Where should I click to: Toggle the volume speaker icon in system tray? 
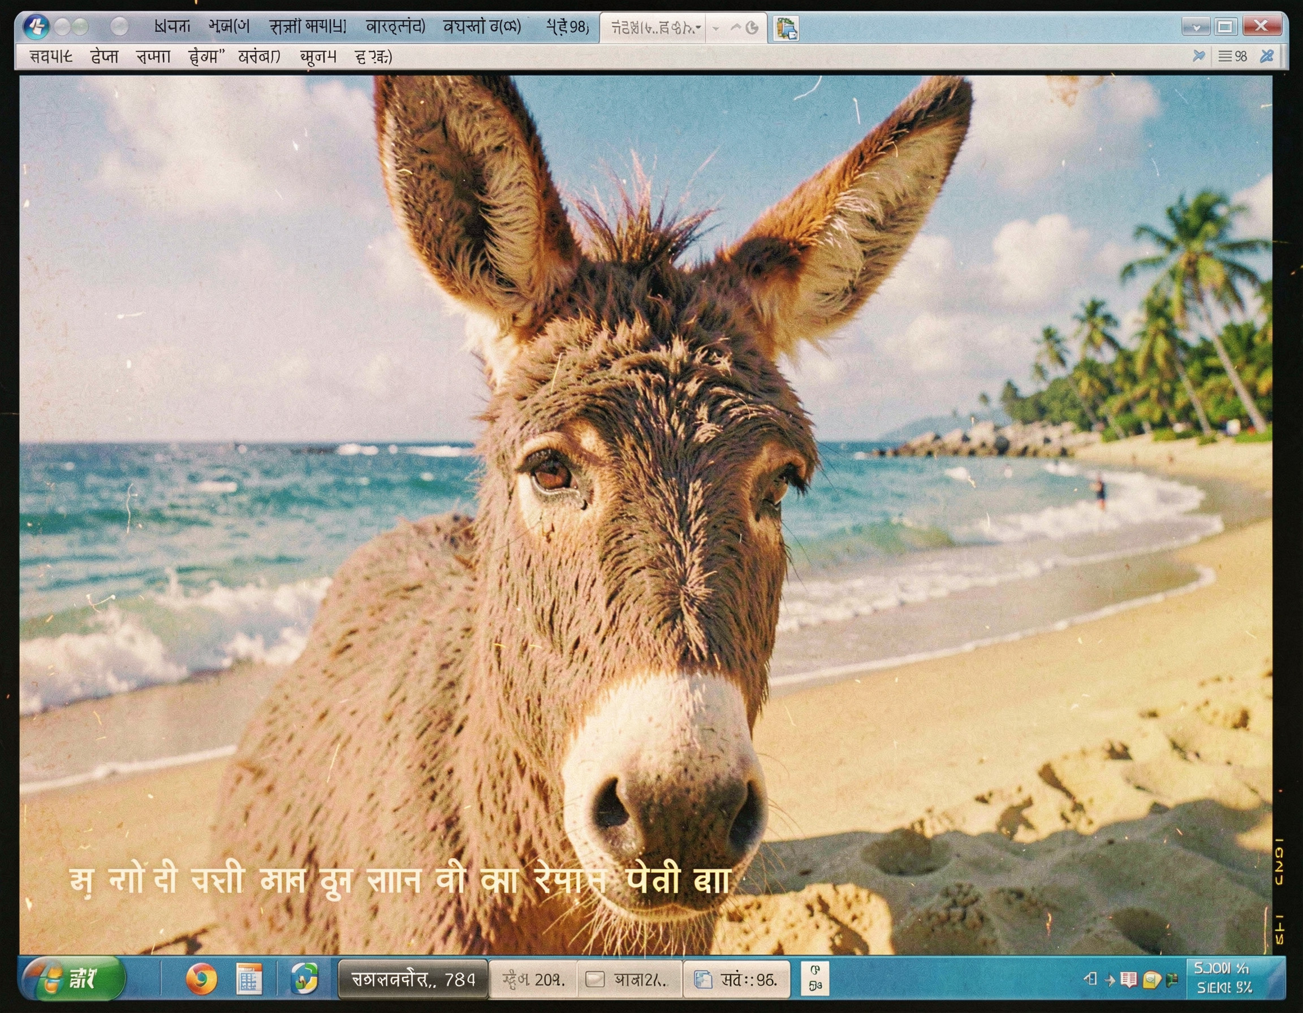coord(1090,979)
